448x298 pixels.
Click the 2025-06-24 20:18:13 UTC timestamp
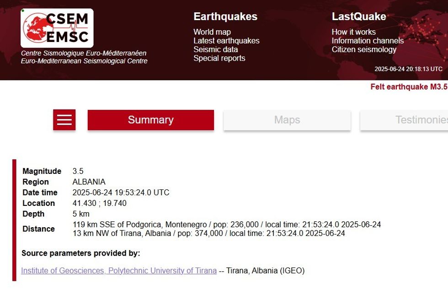408,69
